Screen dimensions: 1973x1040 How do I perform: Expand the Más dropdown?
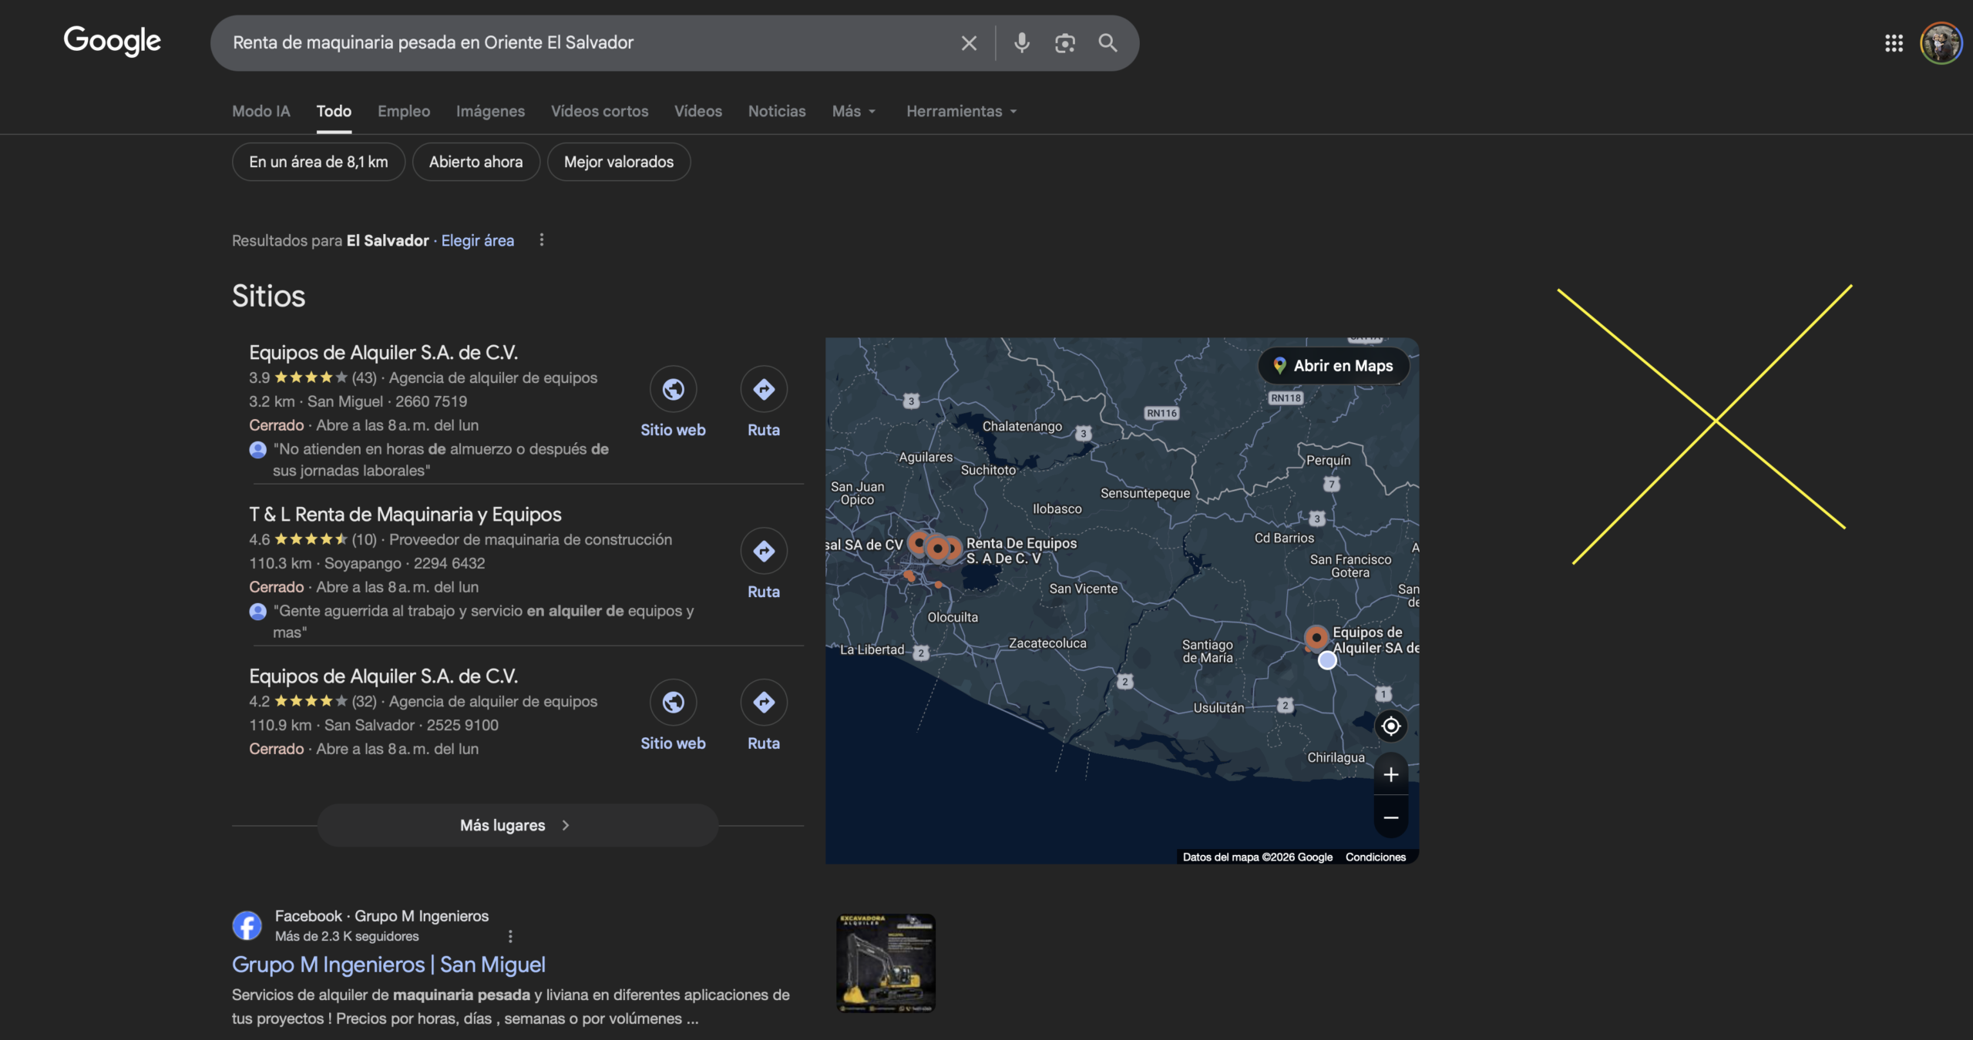click(854, 111)
